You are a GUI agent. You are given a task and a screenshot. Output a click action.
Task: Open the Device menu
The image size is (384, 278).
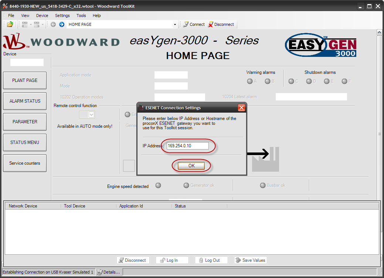(42, 16)
